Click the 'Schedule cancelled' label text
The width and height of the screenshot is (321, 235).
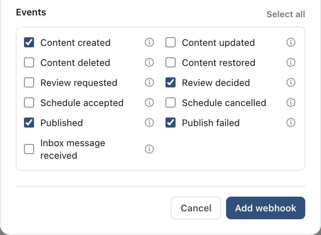tap(224, 103)
